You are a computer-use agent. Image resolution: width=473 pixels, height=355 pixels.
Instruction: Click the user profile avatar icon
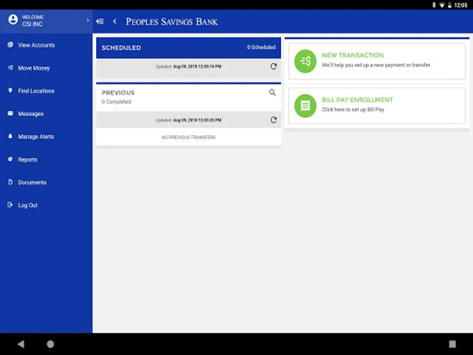point(13,20)
